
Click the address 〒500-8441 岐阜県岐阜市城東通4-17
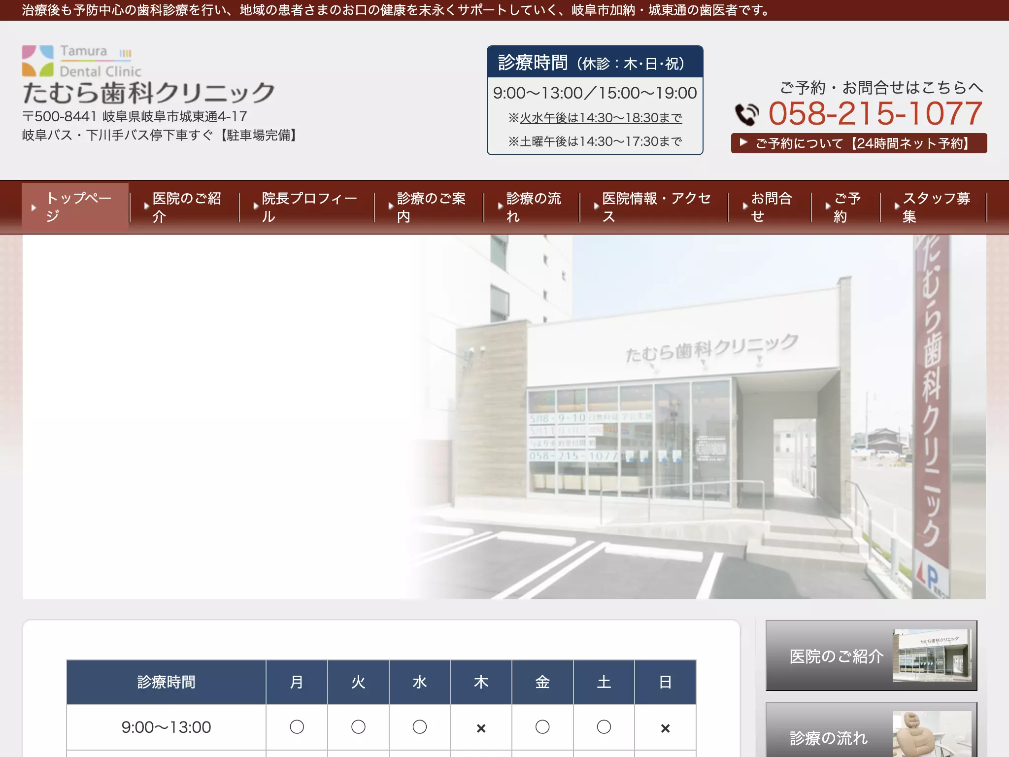(x=135, y=116)
